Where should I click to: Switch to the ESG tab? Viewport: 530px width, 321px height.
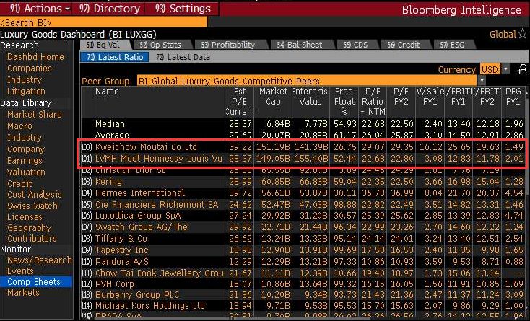(x=452, y=45)
